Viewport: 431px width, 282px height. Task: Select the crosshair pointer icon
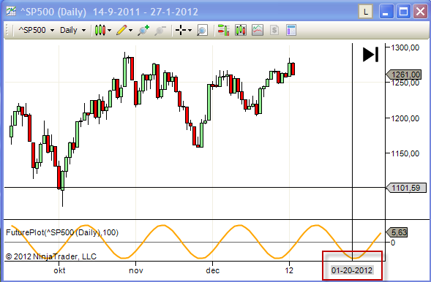[x=181, y=30]
